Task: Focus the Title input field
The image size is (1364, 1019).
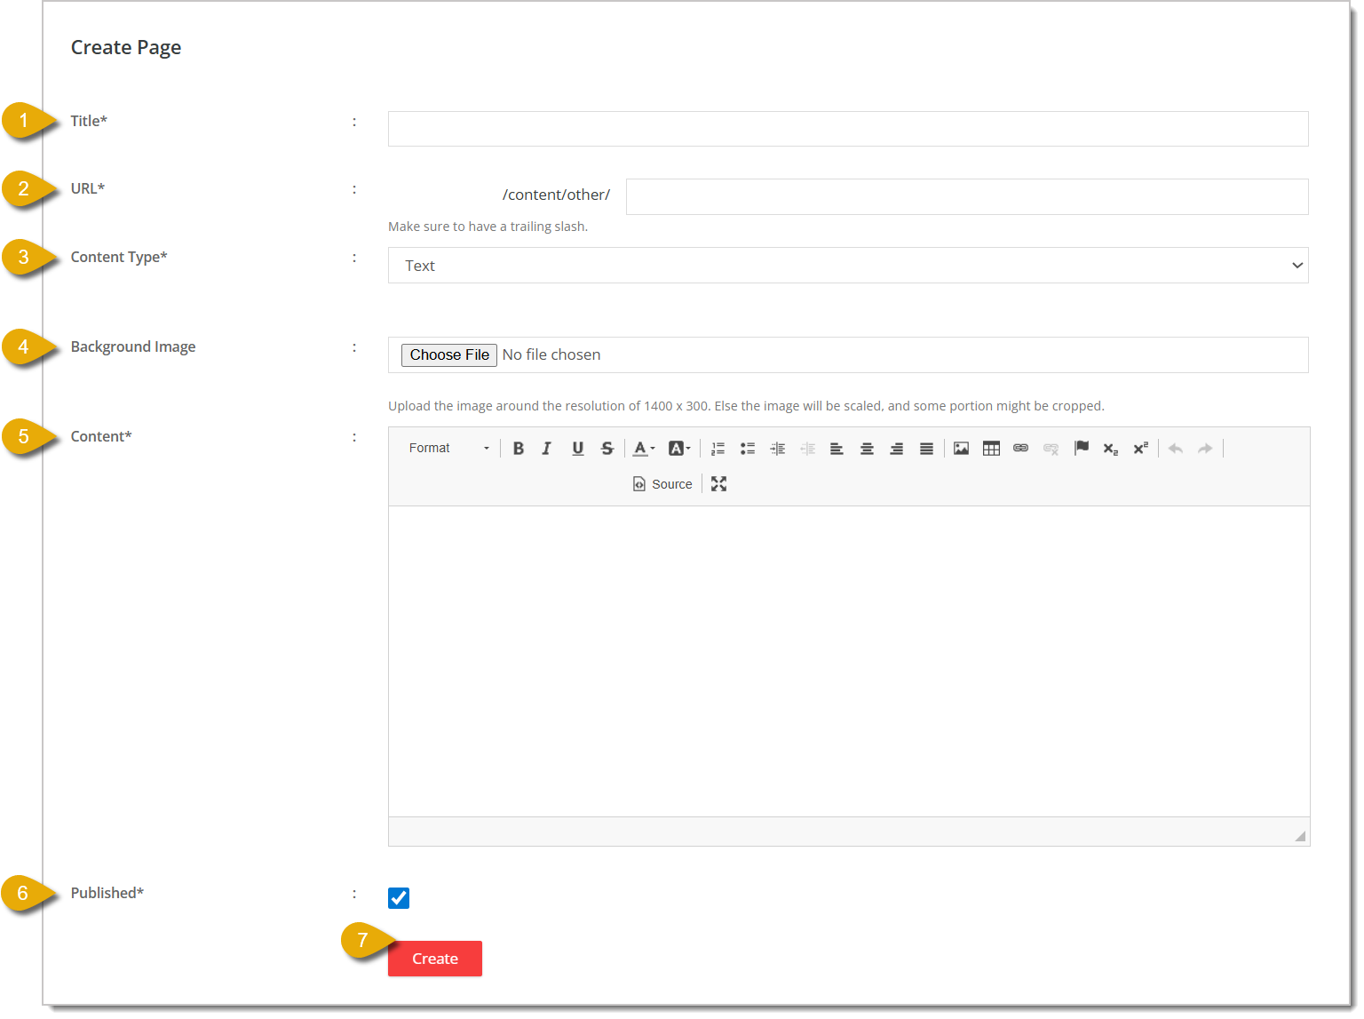Action: pos(848,129)
